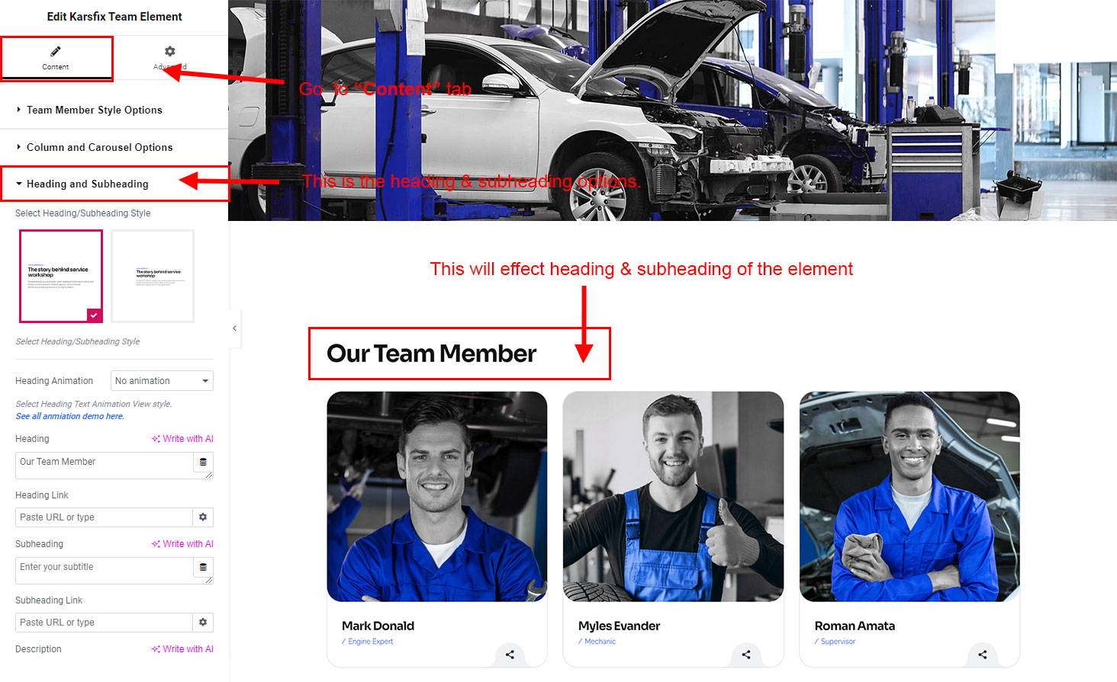The image size is (1117, 682).
Task: Collapse the editor panel with the arrow handle
Action: pyautogui.click(x=234, y=328)
